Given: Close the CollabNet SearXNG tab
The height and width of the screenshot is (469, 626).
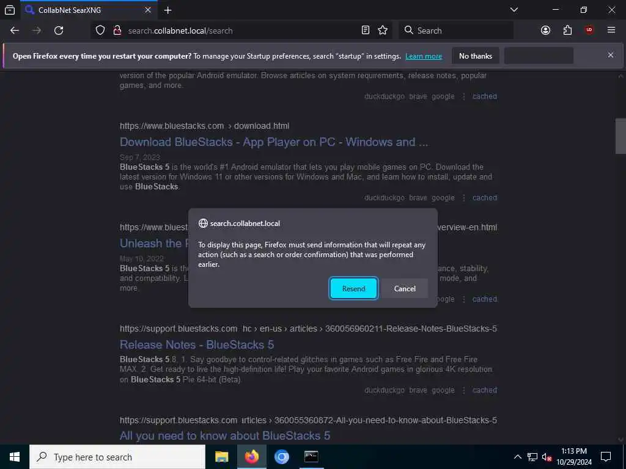Looking at the screenshot, I should pyautogui.click(x=148, y=10).
